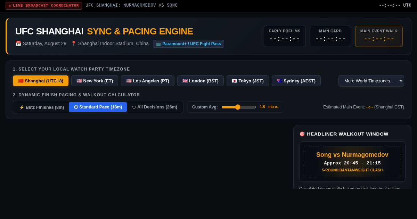Click the 18 mins custom value

point(269,107)
